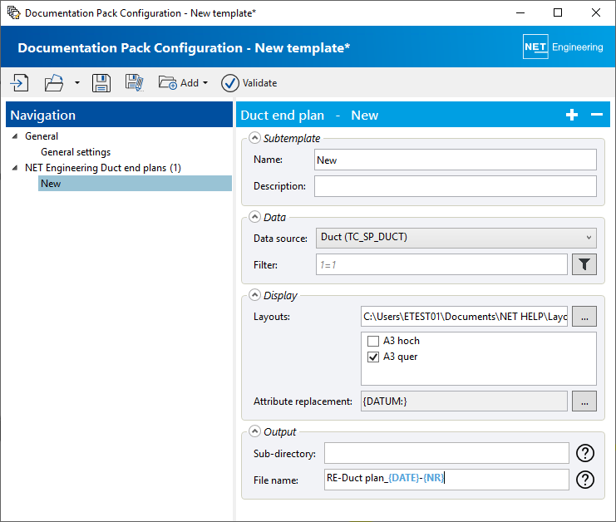616x522 pixels.
Task: Open the filter editor funnel icon
Action: point(584,264)
